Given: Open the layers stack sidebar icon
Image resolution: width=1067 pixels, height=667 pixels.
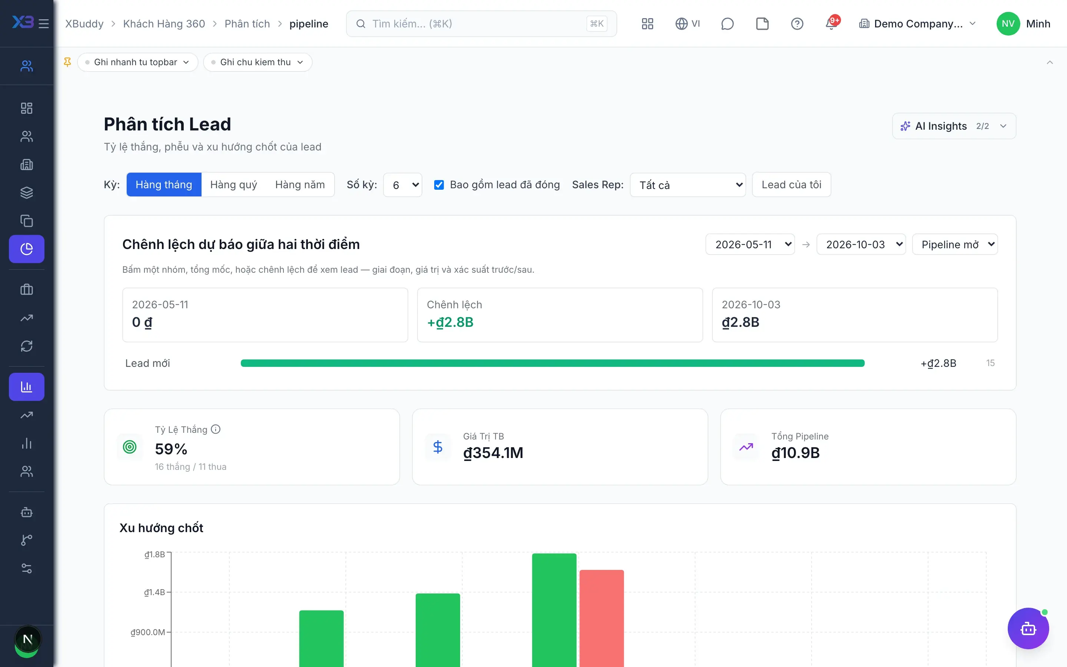Looking at the screenshot, I should pos(26,192).
